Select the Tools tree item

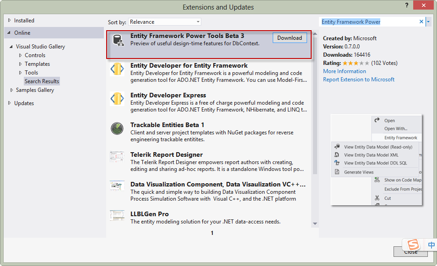point(31,73)
